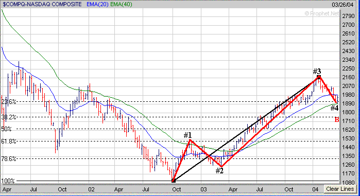
Task: Select the $COMPQ-NASDAQ COMPOSITE symbol title
Action: point(42,4)
